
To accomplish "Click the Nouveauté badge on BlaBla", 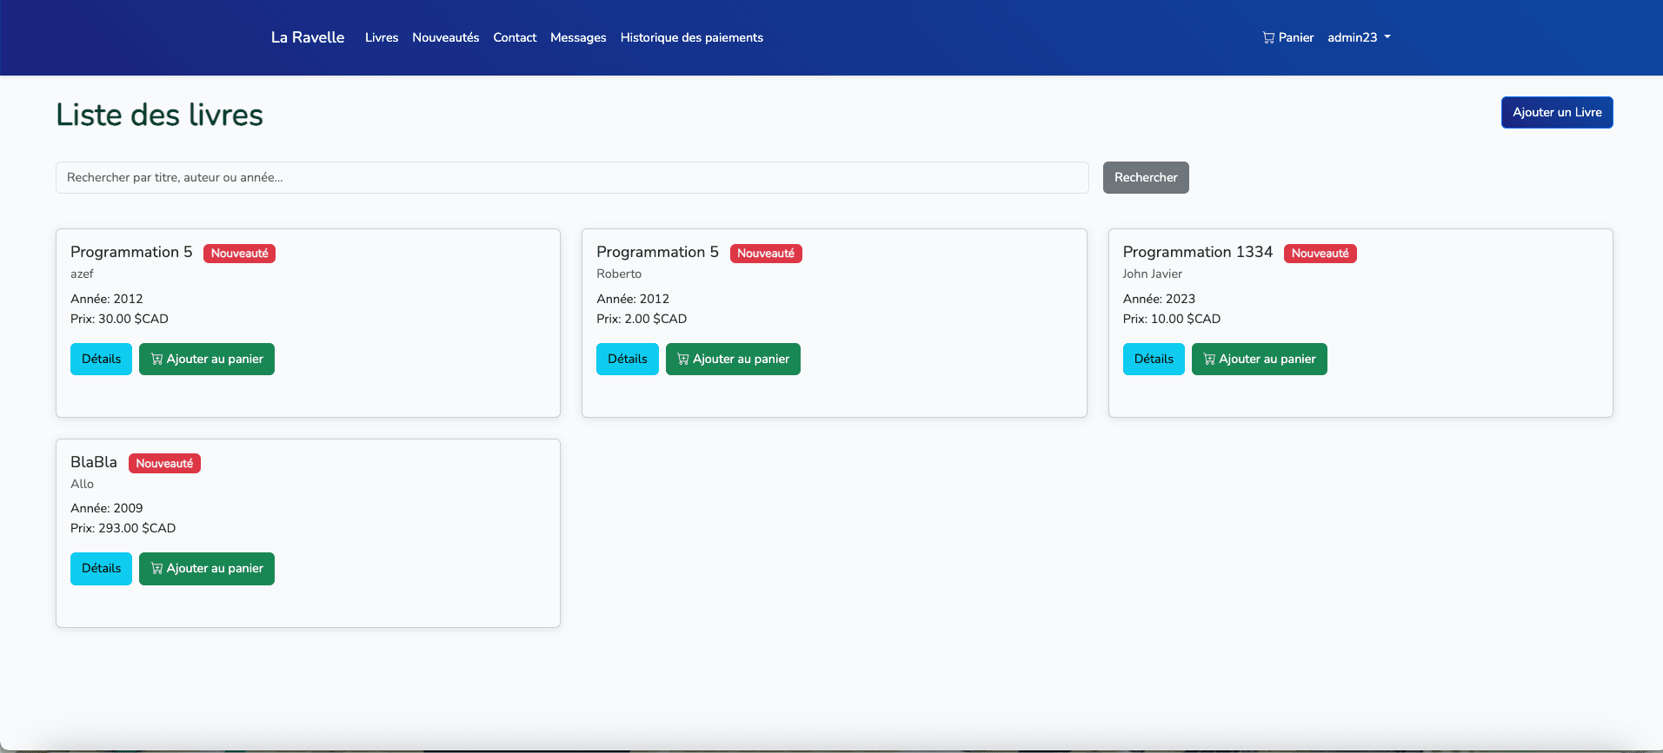I will coord(164,464).
